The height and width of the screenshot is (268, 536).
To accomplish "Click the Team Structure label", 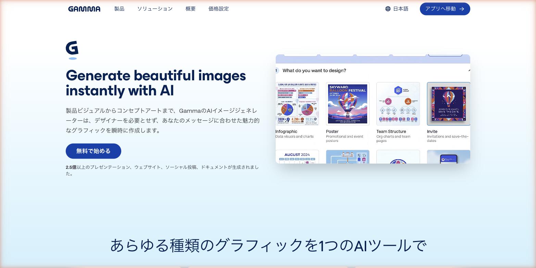I will [391, 132].
